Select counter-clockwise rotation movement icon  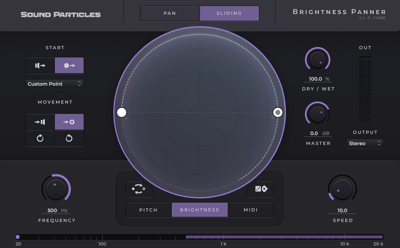tap(69, 138)
